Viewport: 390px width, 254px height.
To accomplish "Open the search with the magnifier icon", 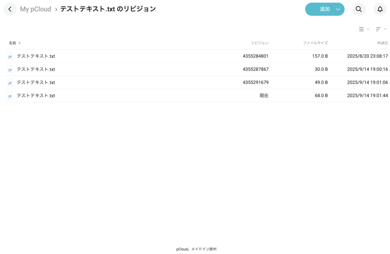I will pyautogui.click(x=358, y=9).
